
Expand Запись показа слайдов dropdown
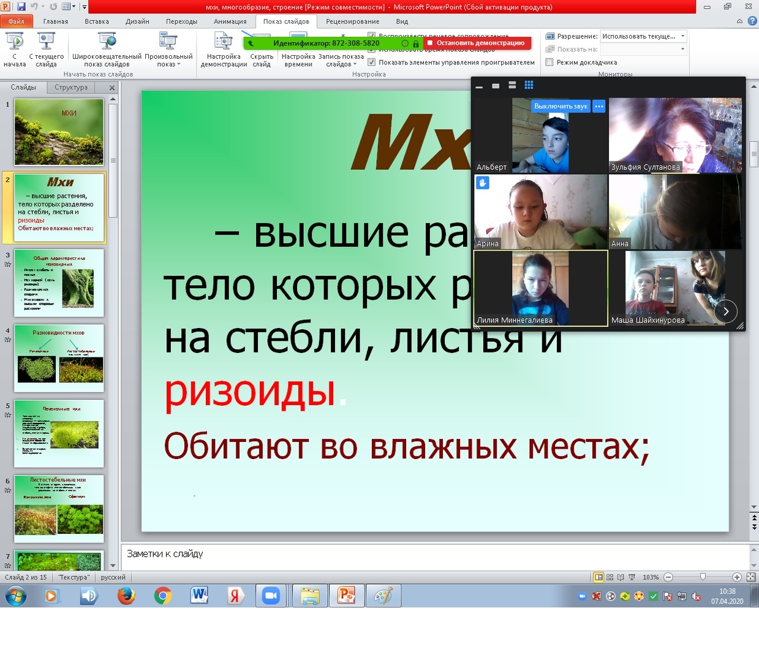(x=341, y=60)
